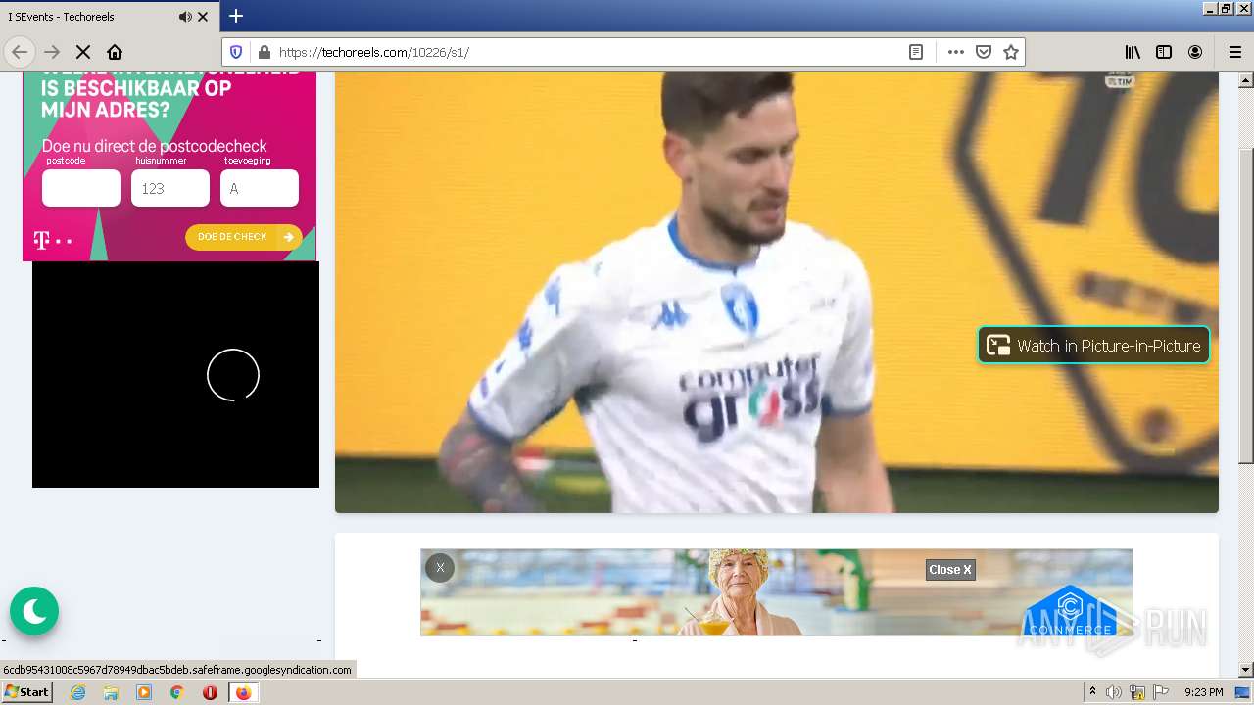
Task: Show the sidebars panel
Action: 1164,52
